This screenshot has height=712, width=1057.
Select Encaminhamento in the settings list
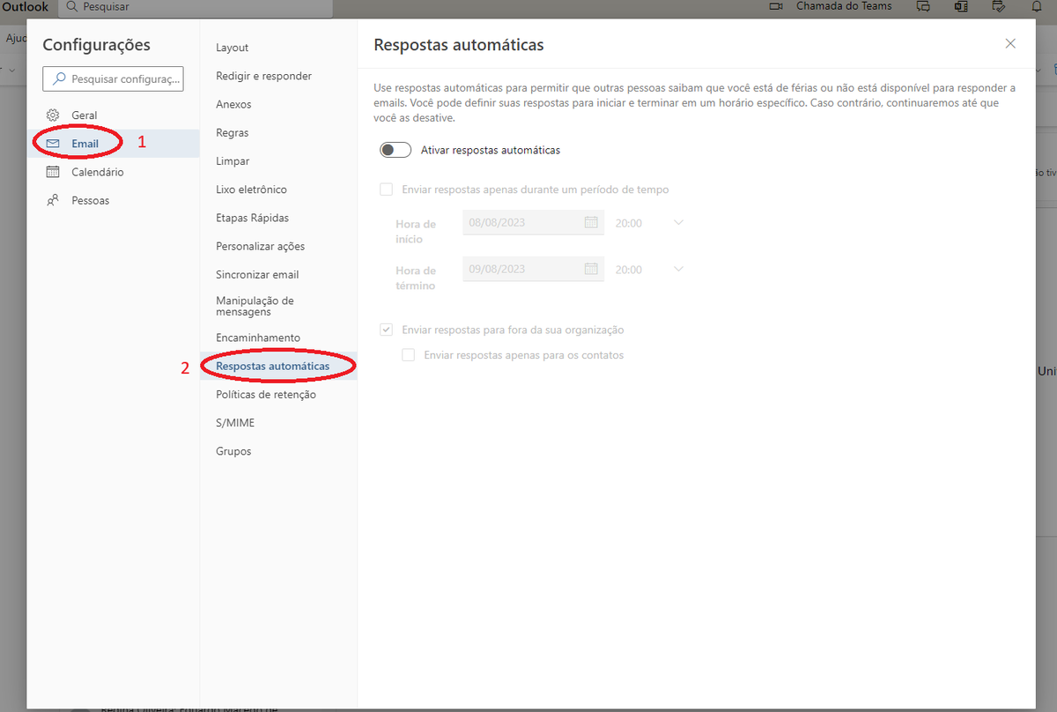tap(258, 337)
